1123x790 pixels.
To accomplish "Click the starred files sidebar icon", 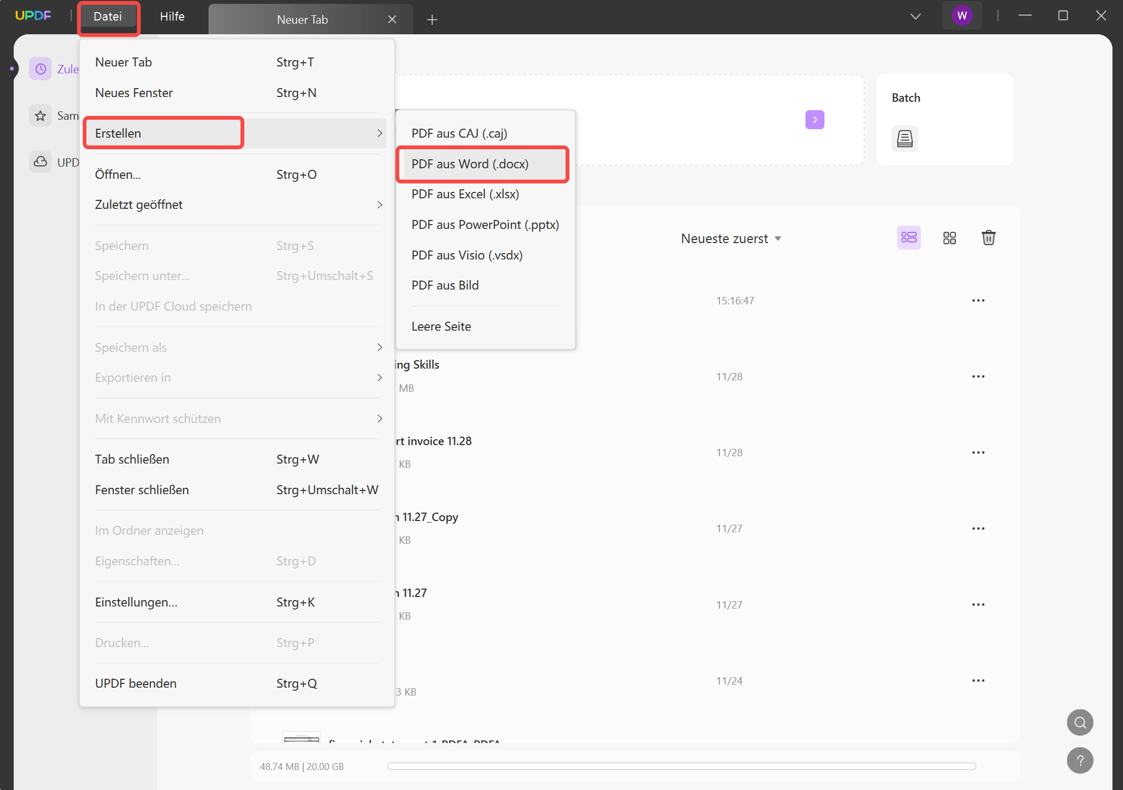I will click(41, 115).
